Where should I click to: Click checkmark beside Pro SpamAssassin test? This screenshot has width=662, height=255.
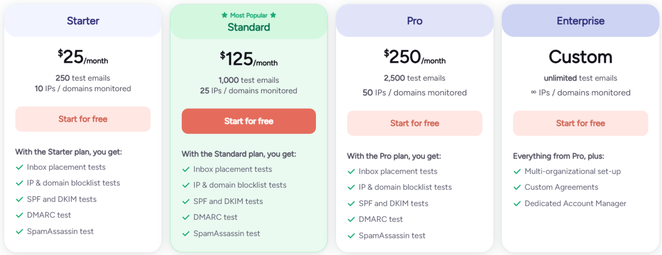[x=351, y=236]
